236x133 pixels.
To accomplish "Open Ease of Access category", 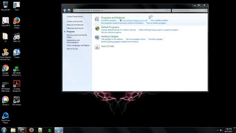I will [72, 49].
